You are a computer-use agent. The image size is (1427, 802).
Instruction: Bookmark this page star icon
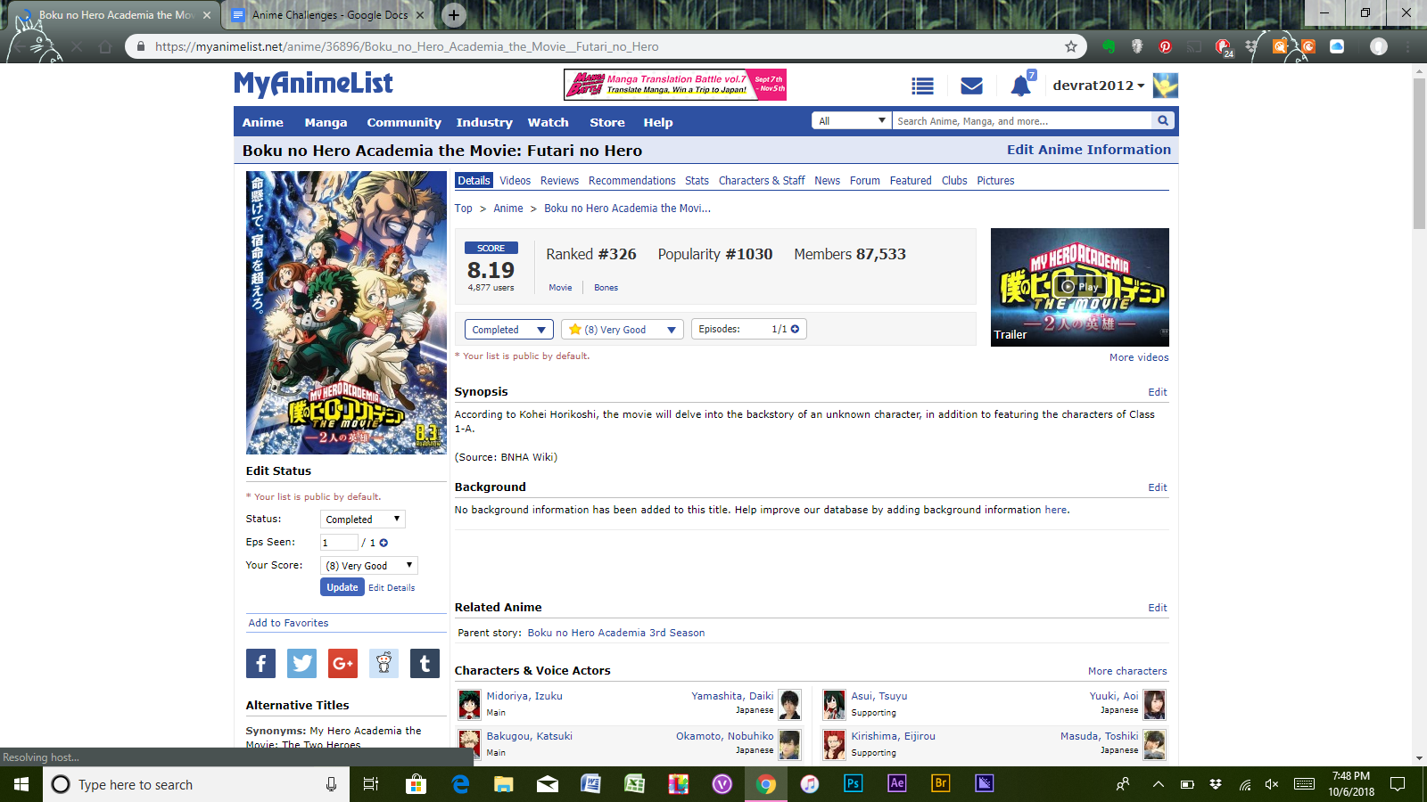(1071, 46)
